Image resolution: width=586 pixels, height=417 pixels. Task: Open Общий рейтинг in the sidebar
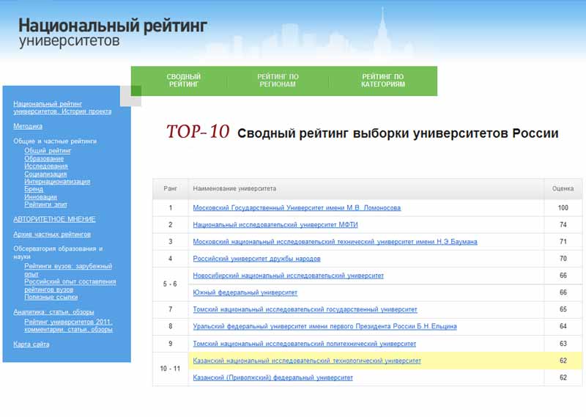48,150
